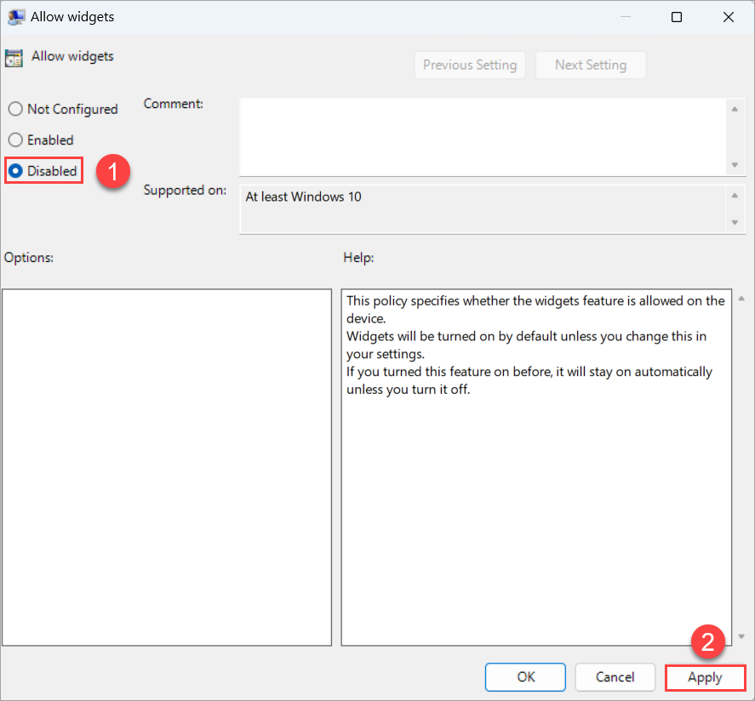The height and width of the screenshot is (701, 755).
Task: Click the Comment field scroll up arrow
Action: pos(735,108)
